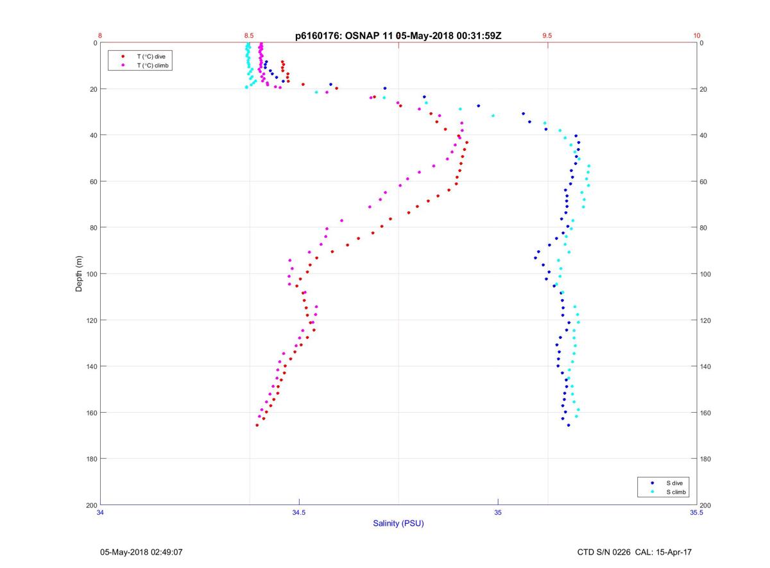
Task: Click '160' on the right depth axis
Action: point(706,413)
